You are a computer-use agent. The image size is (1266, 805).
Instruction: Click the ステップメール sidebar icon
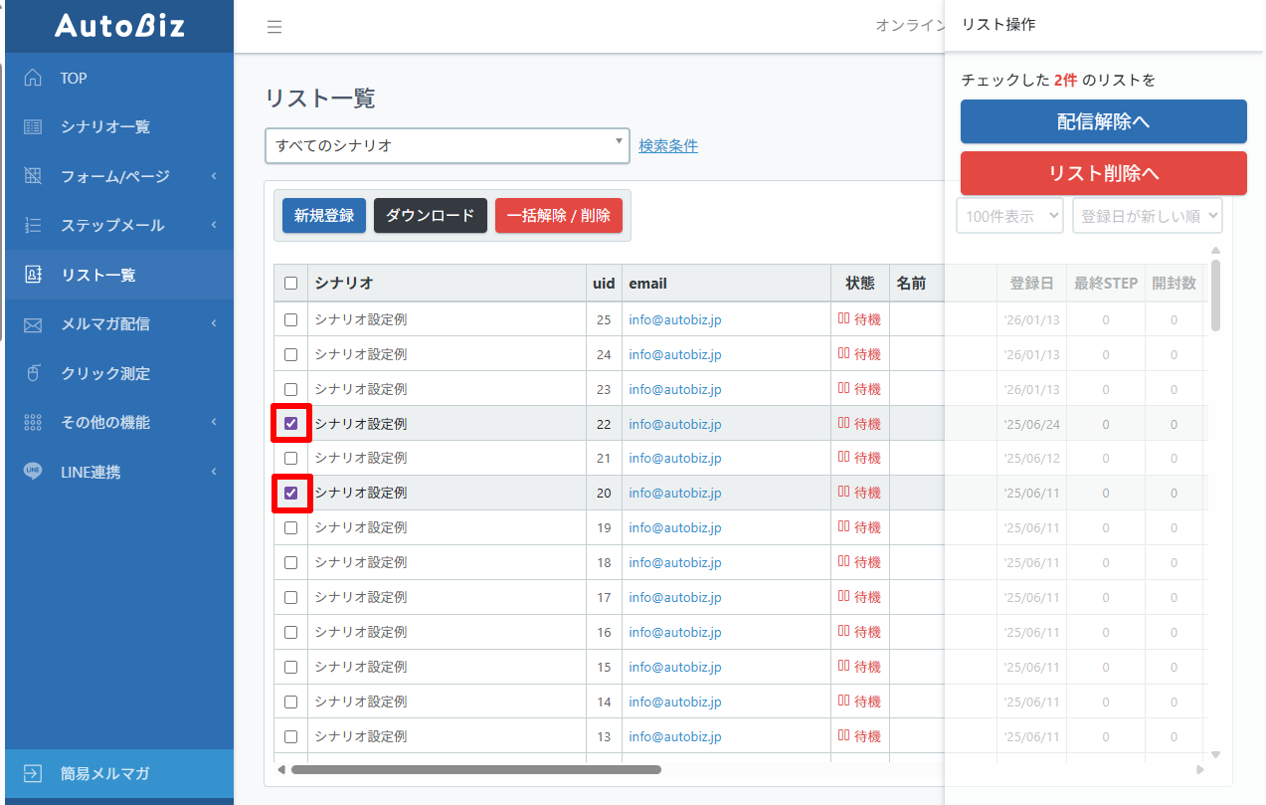coord(33,226)
